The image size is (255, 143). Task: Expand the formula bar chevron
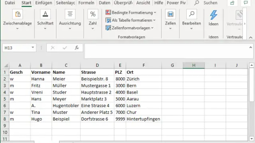tap(250, 47)
